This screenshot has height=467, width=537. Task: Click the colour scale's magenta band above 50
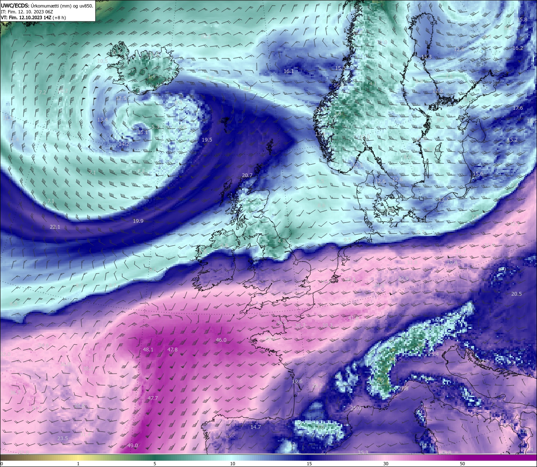499,457
